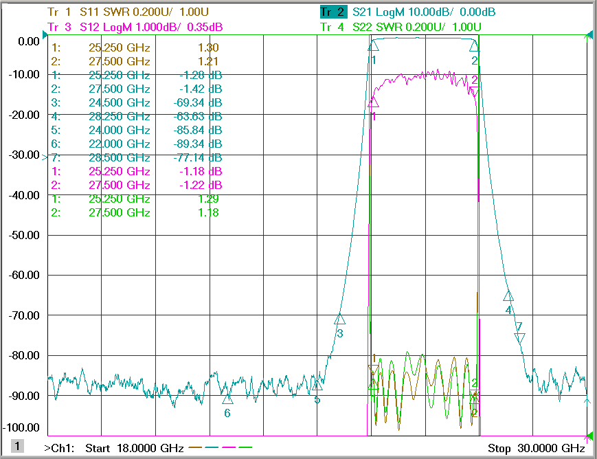Click the Start 18.0000 GHz frequency label
The height and width of the screenshot is (459, 597).
click(135, 448)
